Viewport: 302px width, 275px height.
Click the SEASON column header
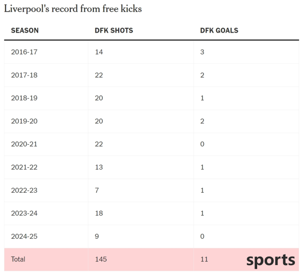[x=25, y=30]
